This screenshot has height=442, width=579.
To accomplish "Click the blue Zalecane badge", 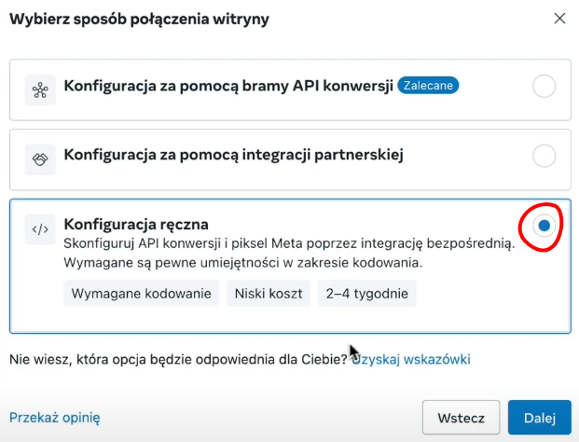I will tap(428, 85).
